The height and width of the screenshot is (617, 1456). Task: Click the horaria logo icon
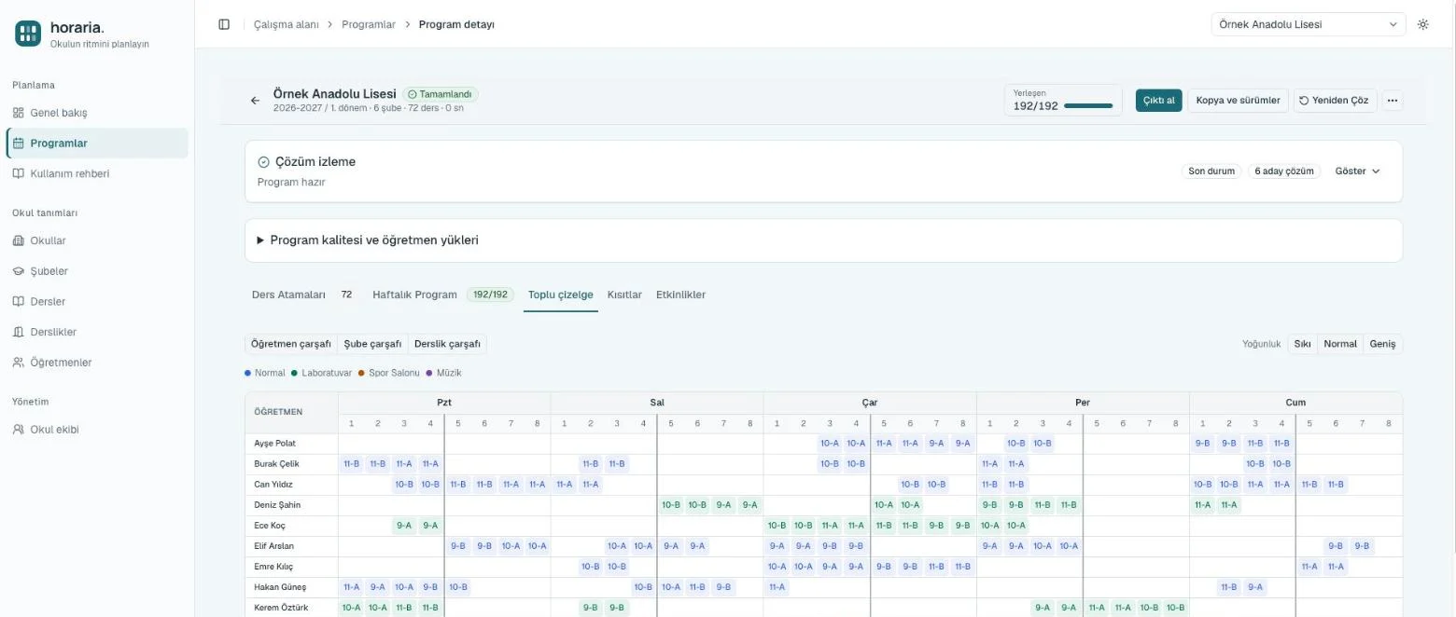point(28,34)
